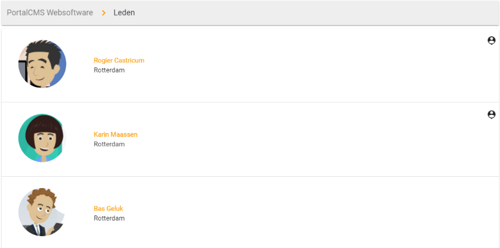The image size is (500, 248).
Task: Go to the PortalCMS Websoftware breadcrumb
Action: click(50, 12)
